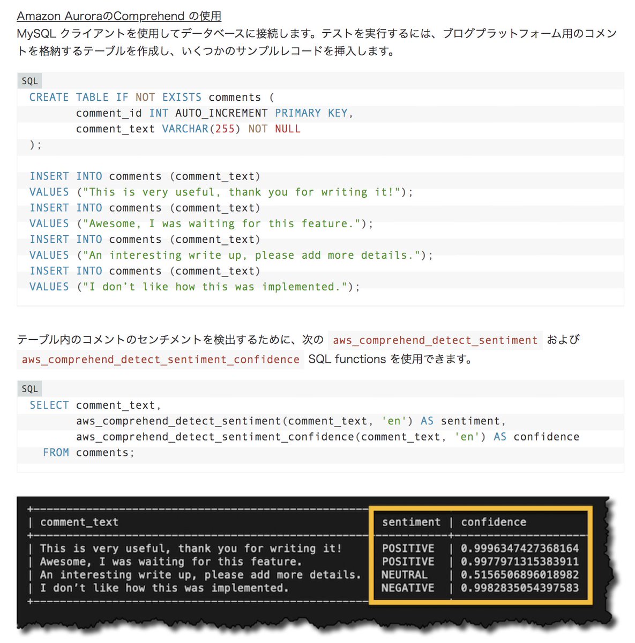Click the 'comment_text VARCHAR(255) NOT NULL' line

[188, 129]
